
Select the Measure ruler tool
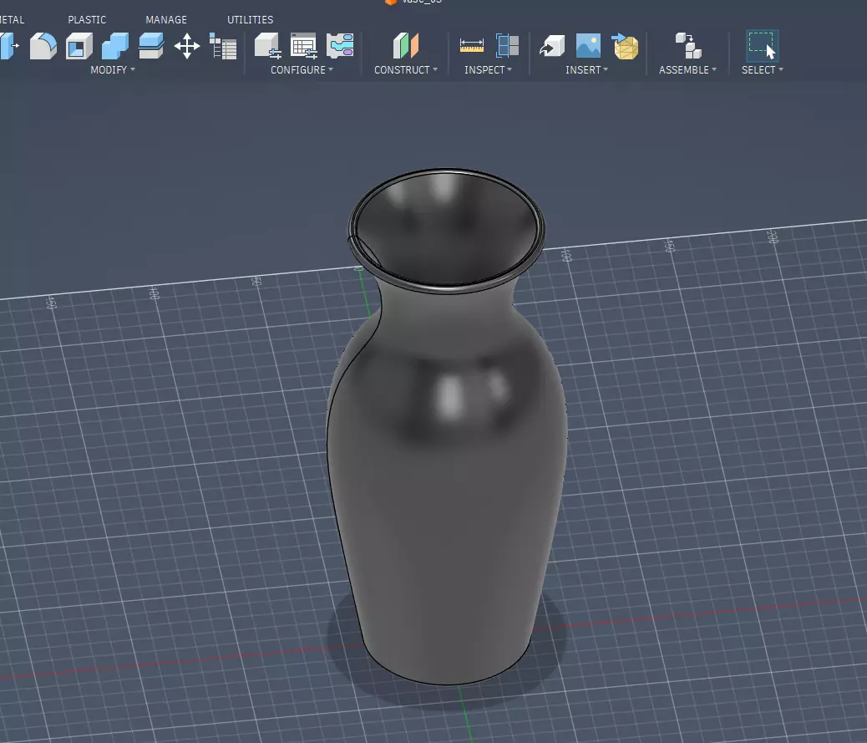point(472,46)
